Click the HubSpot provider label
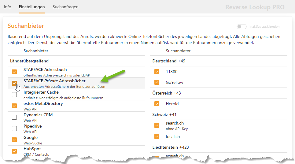This screenshot has width=295, height=164. coord(32,149)
